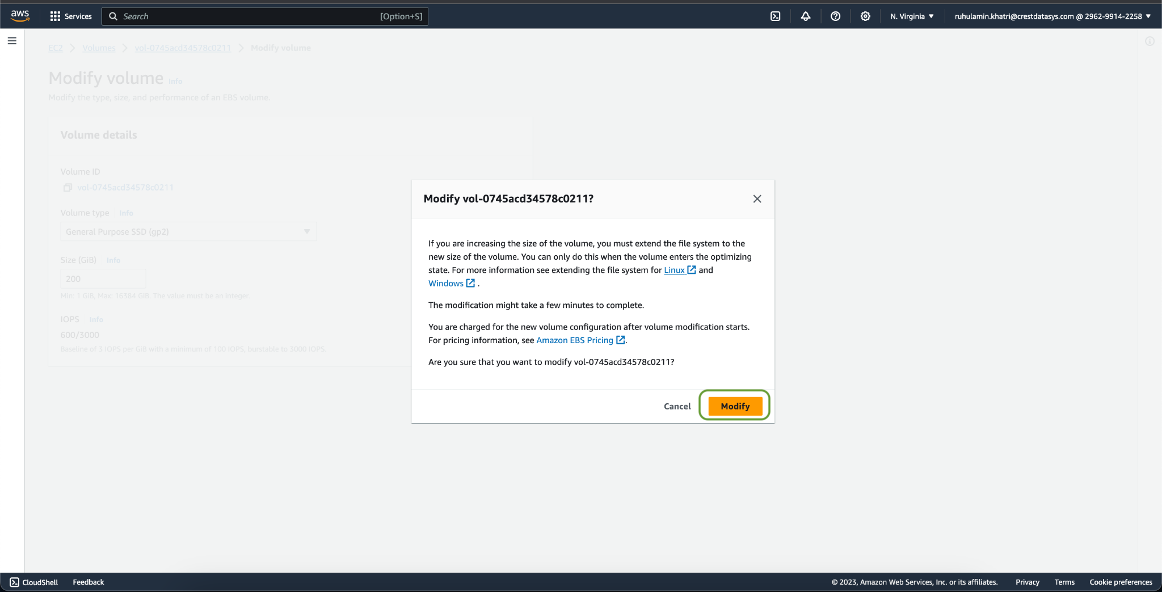Open the Privacy footer link
This screenshot has width=1162, height=592.
tap(1028, 582)
